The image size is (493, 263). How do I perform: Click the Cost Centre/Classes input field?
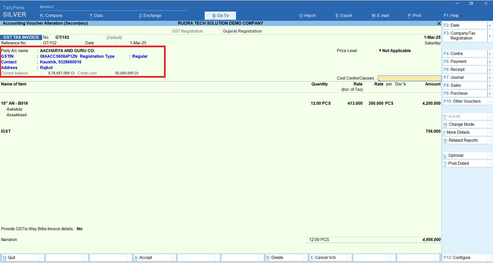[x=409, y=78]
